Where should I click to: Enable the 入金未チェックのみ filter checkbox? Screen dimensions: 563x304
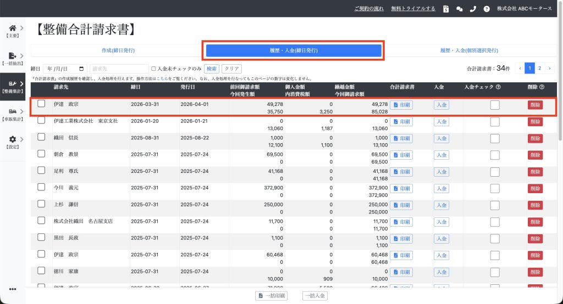[154, 69]
